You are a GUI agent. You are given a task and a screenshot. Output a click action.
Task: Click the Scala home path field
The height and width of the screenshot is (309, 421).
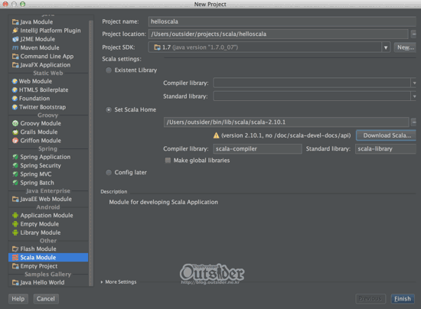[286, 122]
